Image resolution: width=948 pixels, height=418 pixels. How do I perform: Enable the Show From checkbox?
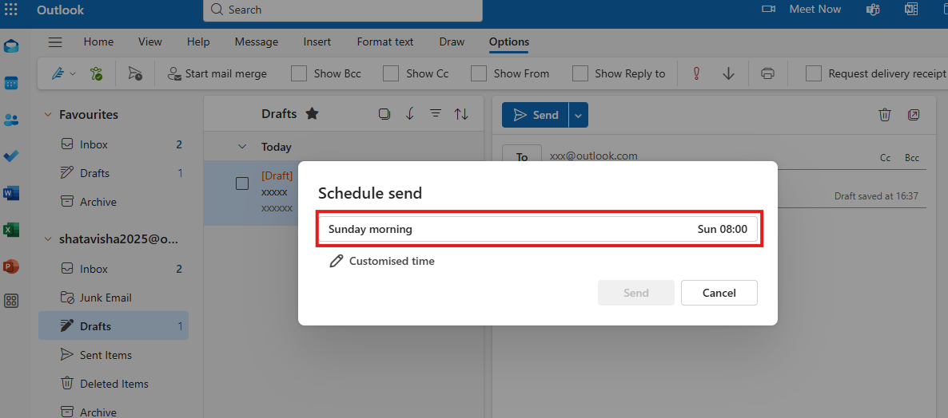[479, 73]
